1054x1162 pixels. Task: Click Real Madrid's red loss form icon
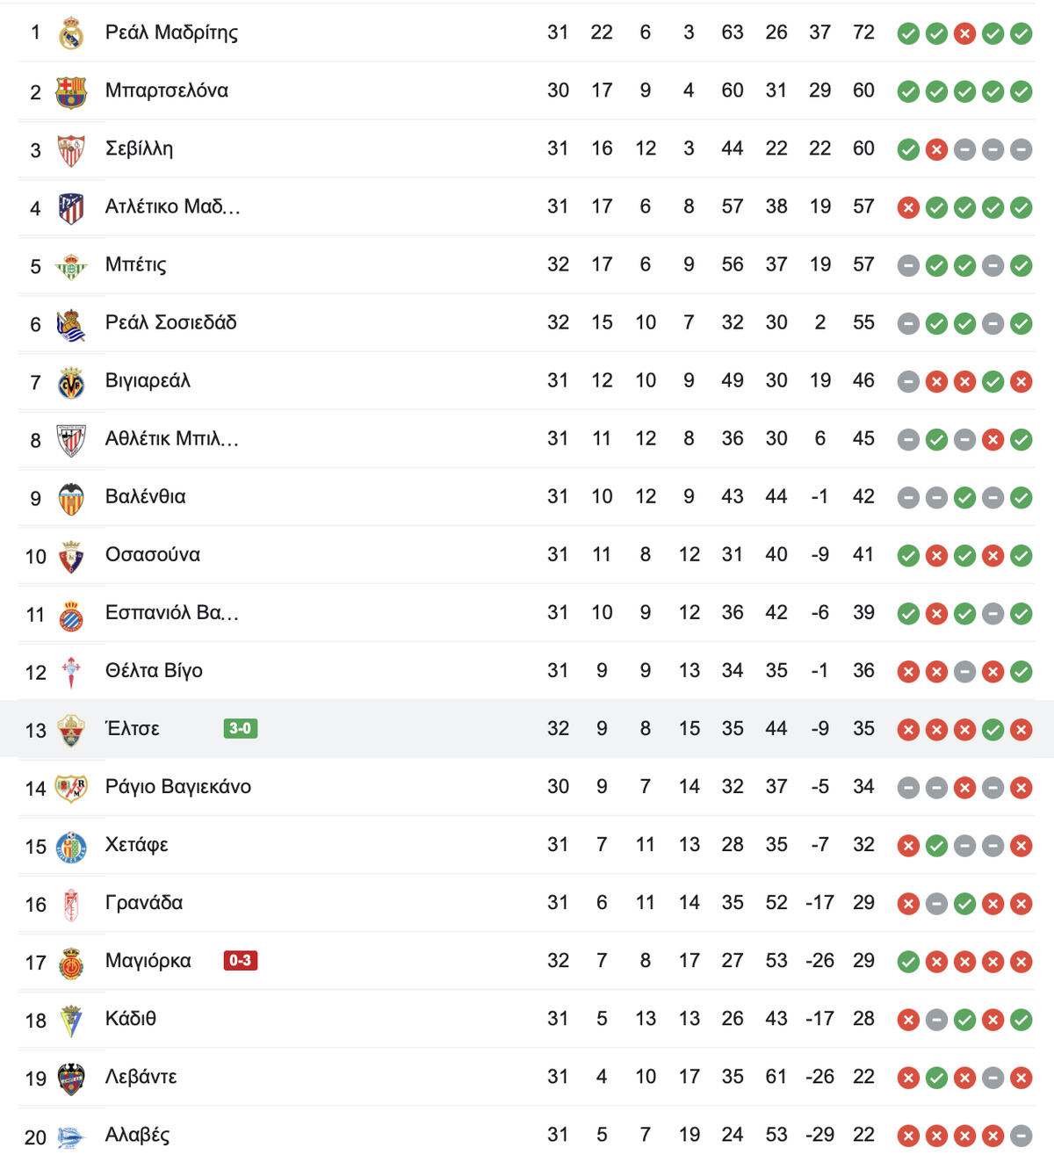click(964, 33)
